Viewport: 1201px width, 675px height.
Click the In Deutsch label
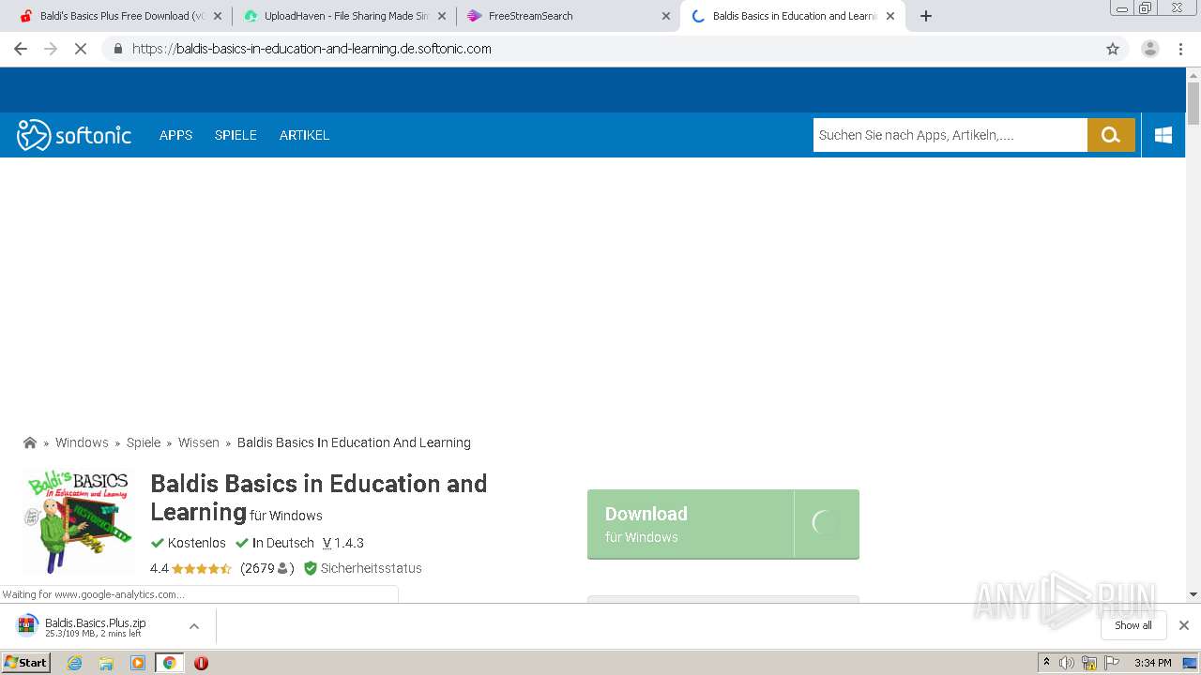click(275, 543)
